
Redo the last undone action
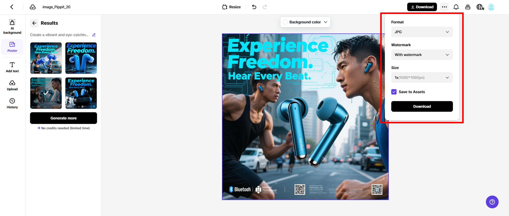(x=265, y=7)
